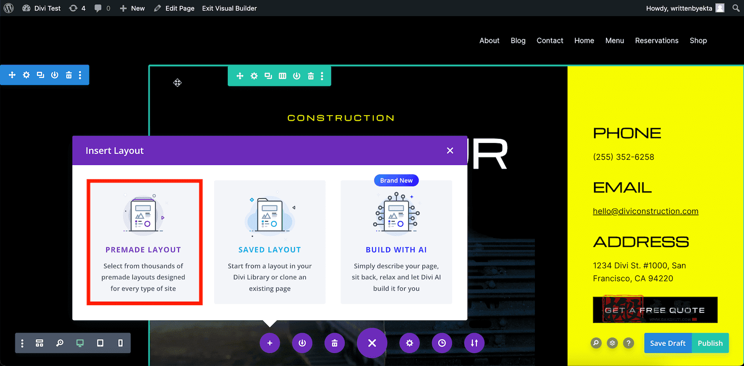This screenshot has height=366, width=744.
Task: Click the Construction heading text
Action: (x=341, y=118)
